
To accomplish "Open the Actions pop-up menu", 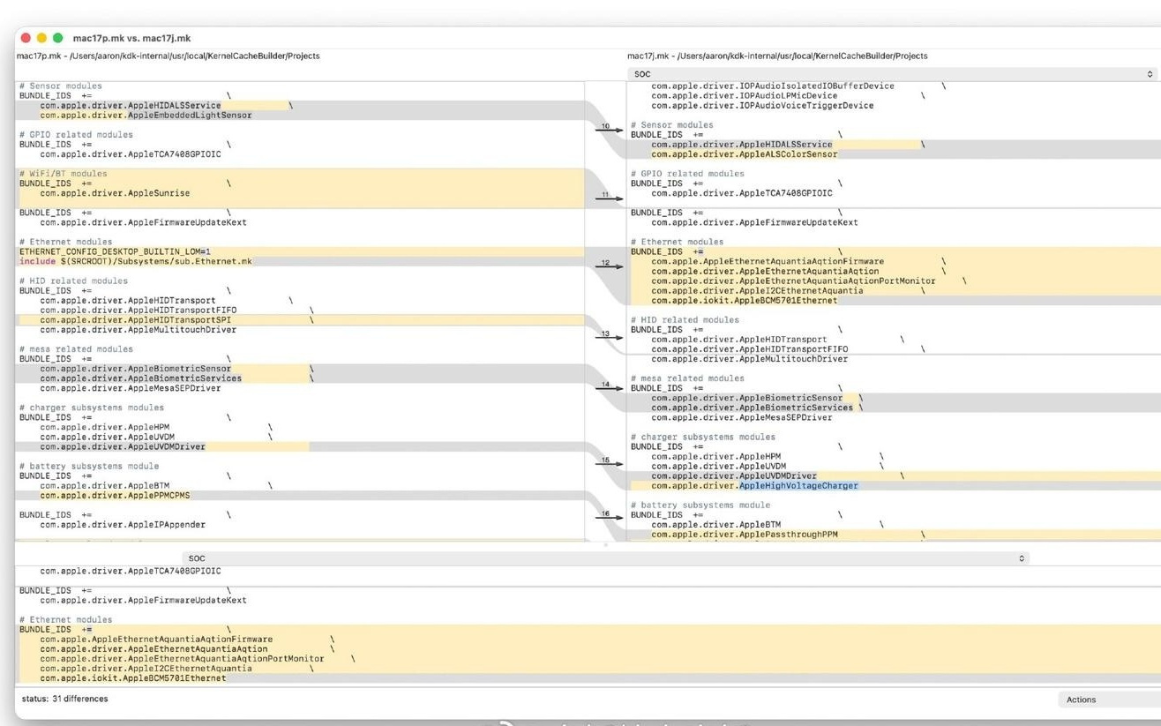I will pos(1108,700).
